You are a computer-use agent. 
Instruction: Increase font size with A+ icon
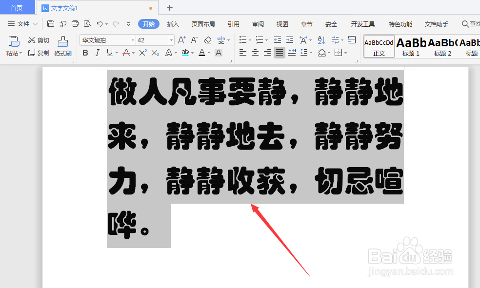(x=182, y=40)
